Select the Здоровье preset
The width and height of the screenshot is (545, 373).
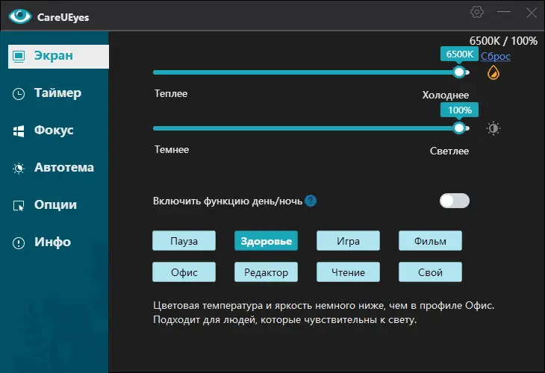pyautogui.click(x=266, y=241)
